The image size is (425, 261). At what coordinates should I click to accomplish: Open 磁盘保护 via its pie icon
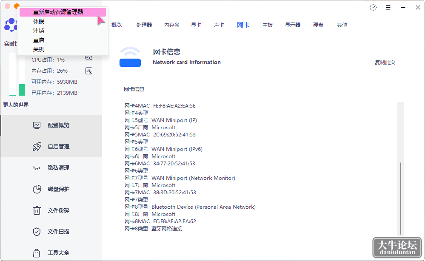37,189
